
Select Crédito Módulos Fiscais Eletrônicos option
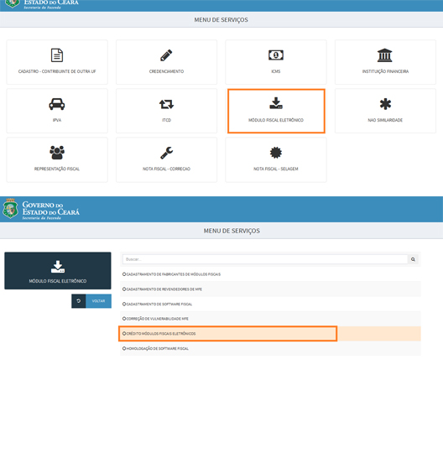pos(270,334)
